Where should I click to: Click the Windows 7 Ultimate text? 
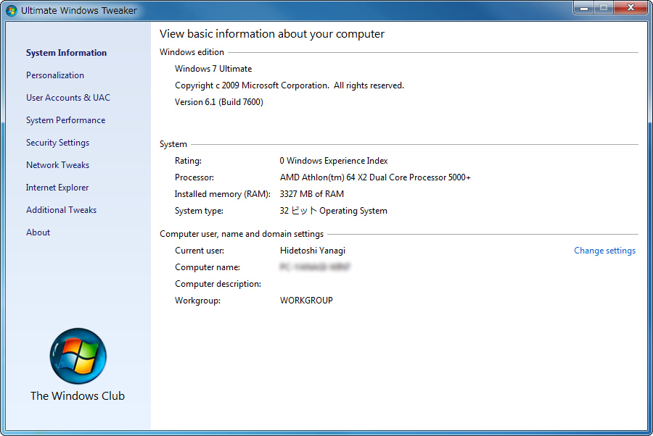point(213,69)
